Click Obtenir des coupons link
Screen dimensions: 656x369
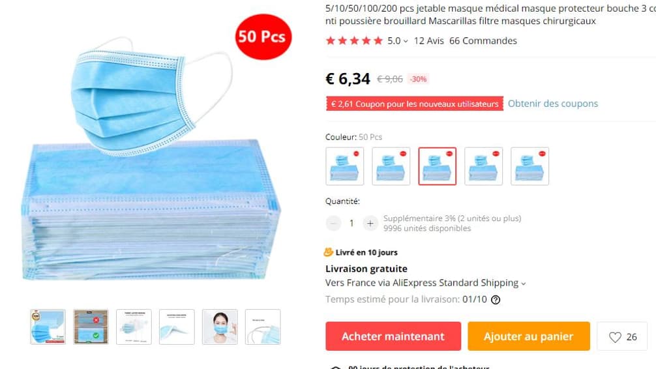point(553,104)
